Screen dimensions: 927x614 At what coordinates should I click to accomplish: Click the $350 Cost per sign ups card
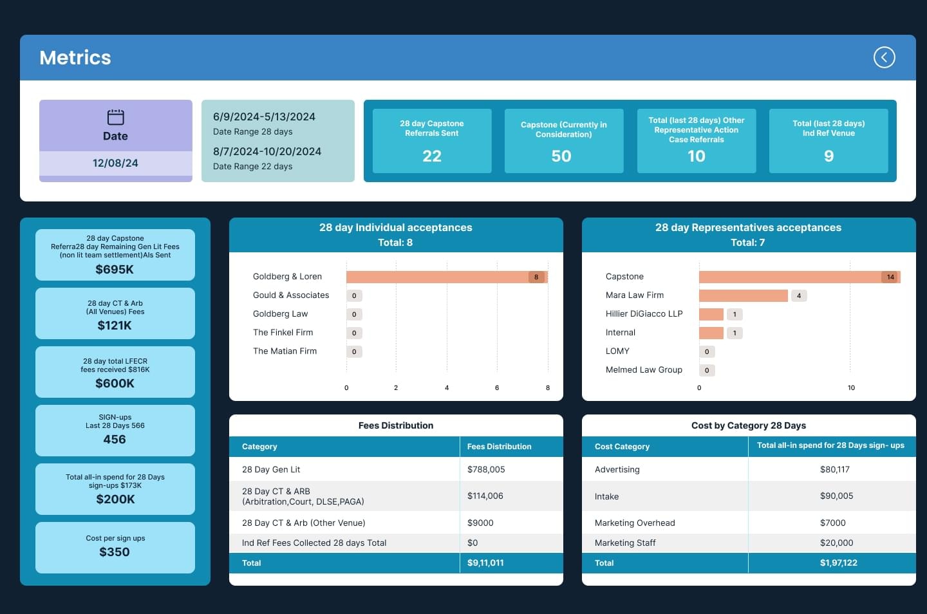click(115, 548)
